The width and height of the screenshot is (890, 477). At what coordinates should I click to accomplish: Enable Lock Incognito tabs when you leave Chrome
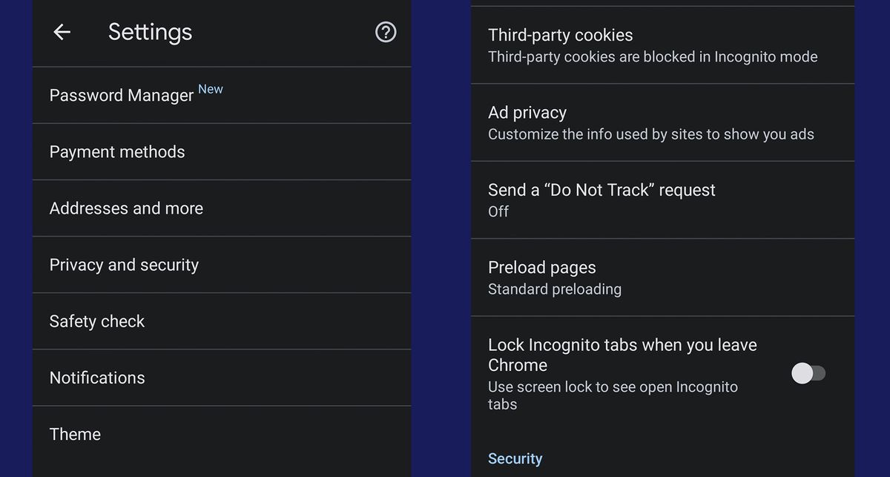[808, 373]
